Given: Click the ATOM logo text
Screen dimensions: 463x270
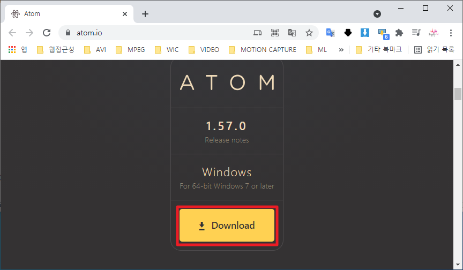Looking at the screenshot, I should coord(227,82).
